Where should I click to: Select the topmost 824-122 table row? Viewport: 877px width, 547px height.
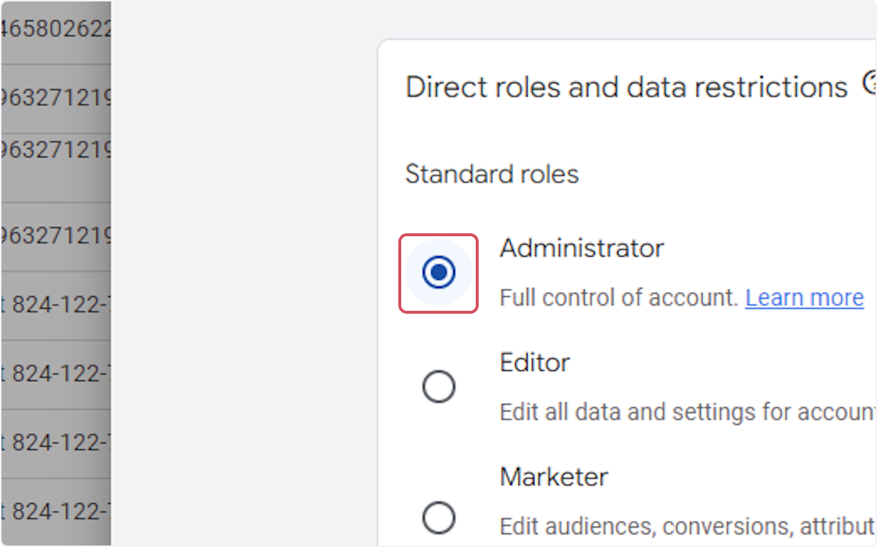[x=56, y=304]
